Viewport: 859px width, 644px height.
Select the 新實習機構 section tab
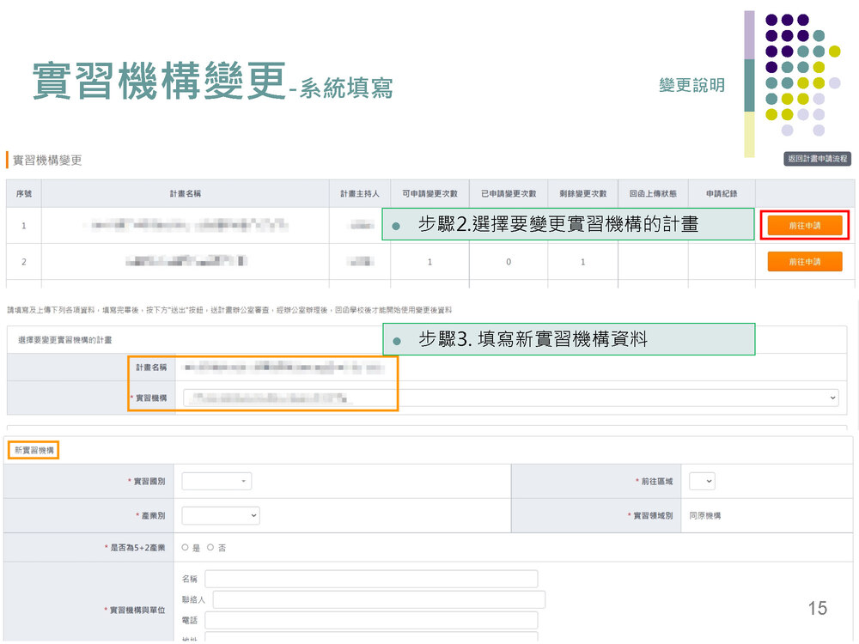pyautogui.click(x=34, y=450)
